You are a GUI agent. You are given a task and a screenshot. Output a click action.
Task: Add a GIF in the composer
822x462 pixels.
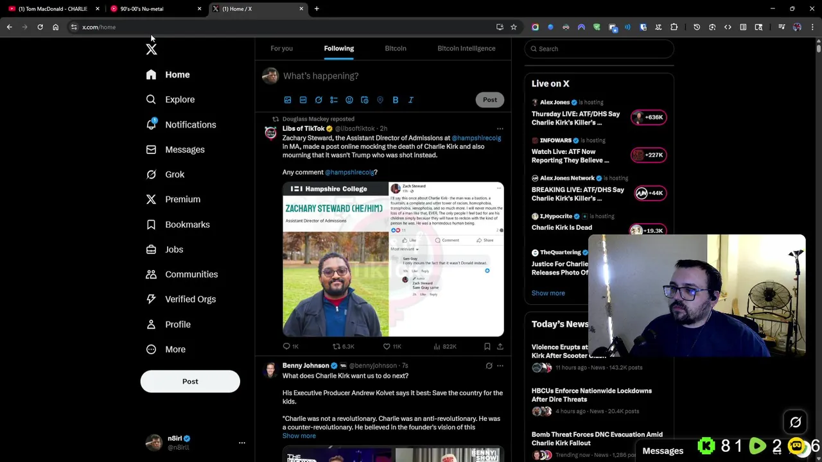click(303, 100)
